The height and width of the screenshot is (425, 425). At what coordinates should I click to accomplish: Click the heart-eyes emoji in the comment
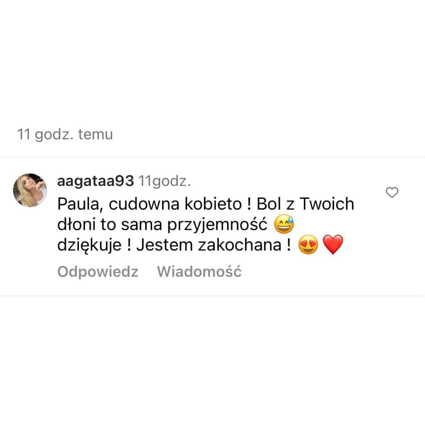coord(308,244)
